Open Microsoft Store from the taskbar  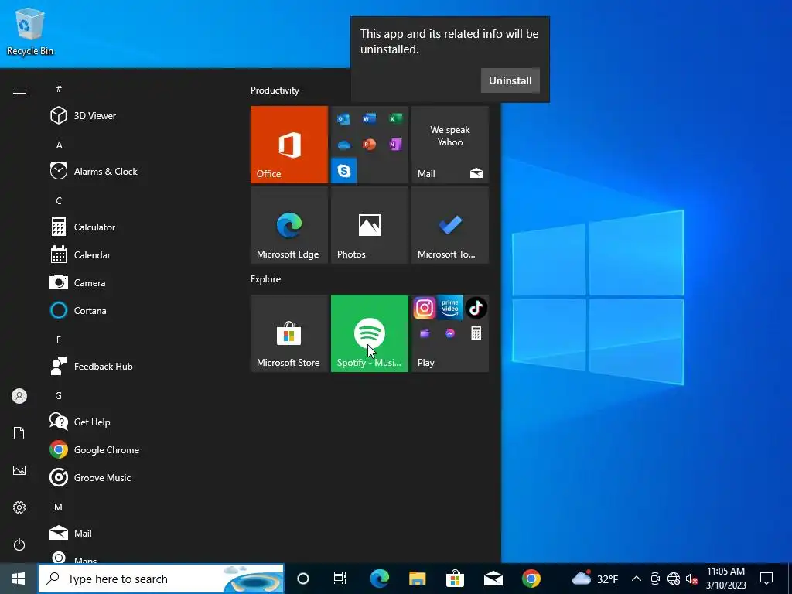pyautogui.click(x=455, y=579)
